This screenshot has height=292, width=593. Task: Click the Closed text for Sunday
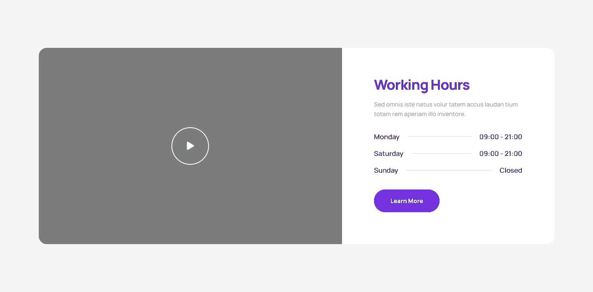tap(511, 170)
